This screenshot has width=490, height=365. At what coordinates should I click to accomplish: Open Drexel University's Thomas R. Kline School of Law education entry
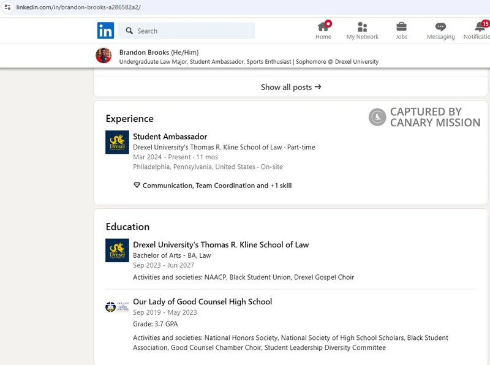click(221, 245)
